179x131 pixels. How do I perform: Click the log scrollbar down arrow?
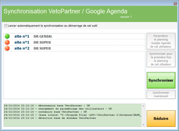143,125
